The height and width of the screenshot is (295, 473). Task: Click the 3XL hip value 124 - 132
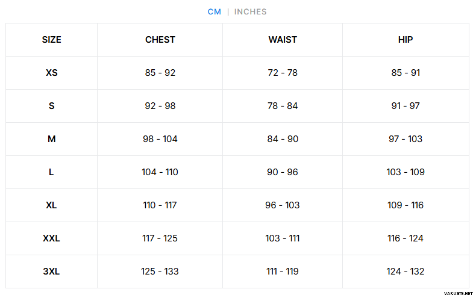point(406,272)
